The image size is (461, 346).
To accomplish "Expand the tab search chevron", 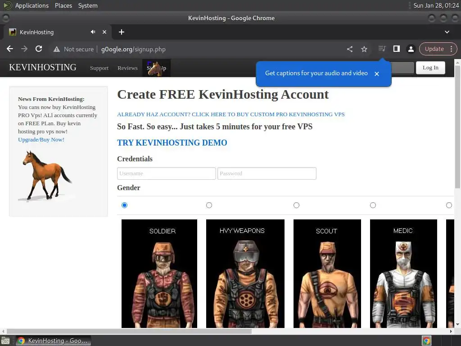I will pyautogui.click(x=447, y=32).
